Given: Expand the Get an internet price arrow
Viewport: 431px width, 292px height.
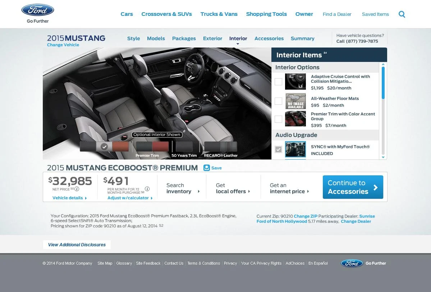Looking at the screenshot, I should (x=308, y=192).
